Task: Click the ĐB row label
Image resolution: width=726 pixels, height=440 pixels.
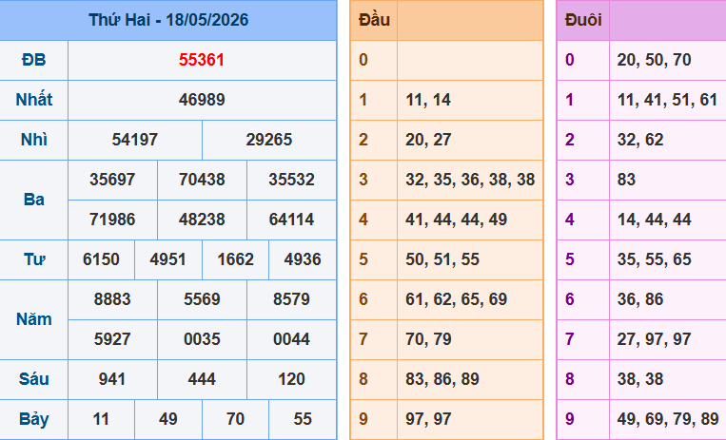Action: click(34, 60)
